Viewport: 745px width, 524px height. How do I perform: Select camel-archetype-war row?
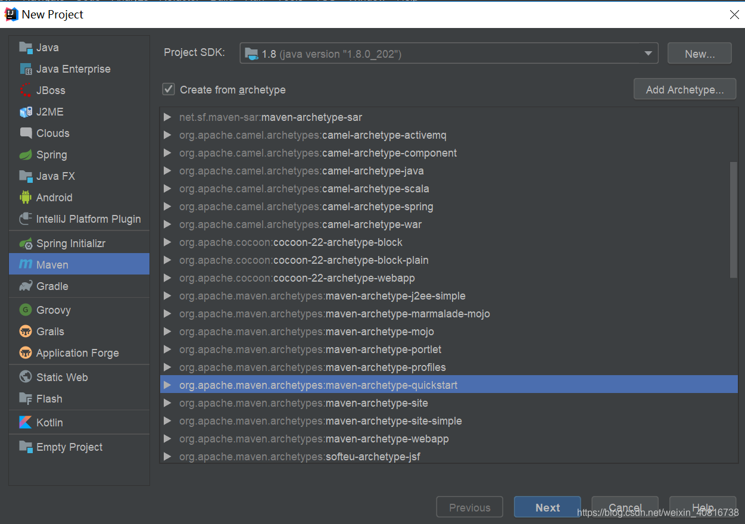click(449, 224)
